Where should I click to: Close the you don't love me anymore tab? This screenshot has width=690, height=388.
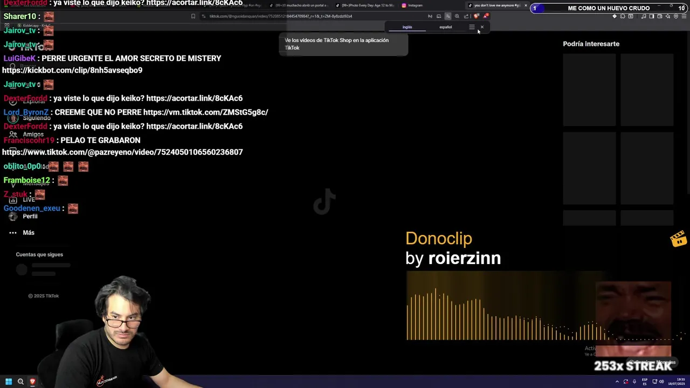(x=526, y=5)
